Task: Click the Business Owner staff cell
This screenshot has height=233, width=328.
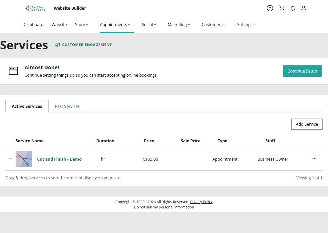Action: pyautogui.click(x=273, y=159)
